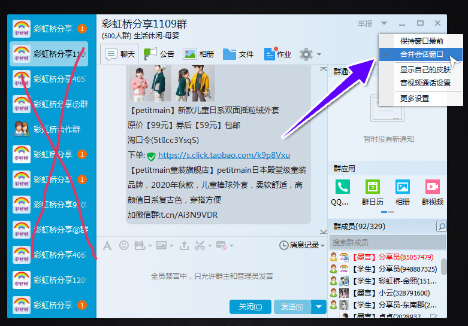The image size is (468, 326).
Task: Click 暂时没有新通知 notice text
Action: click(x=388, y=139)
